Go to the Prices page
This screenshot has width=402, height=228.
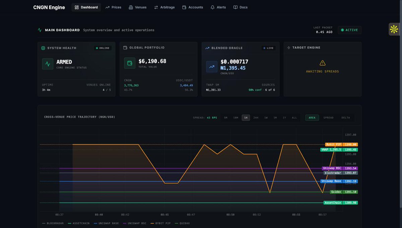(x=113, y=7)
